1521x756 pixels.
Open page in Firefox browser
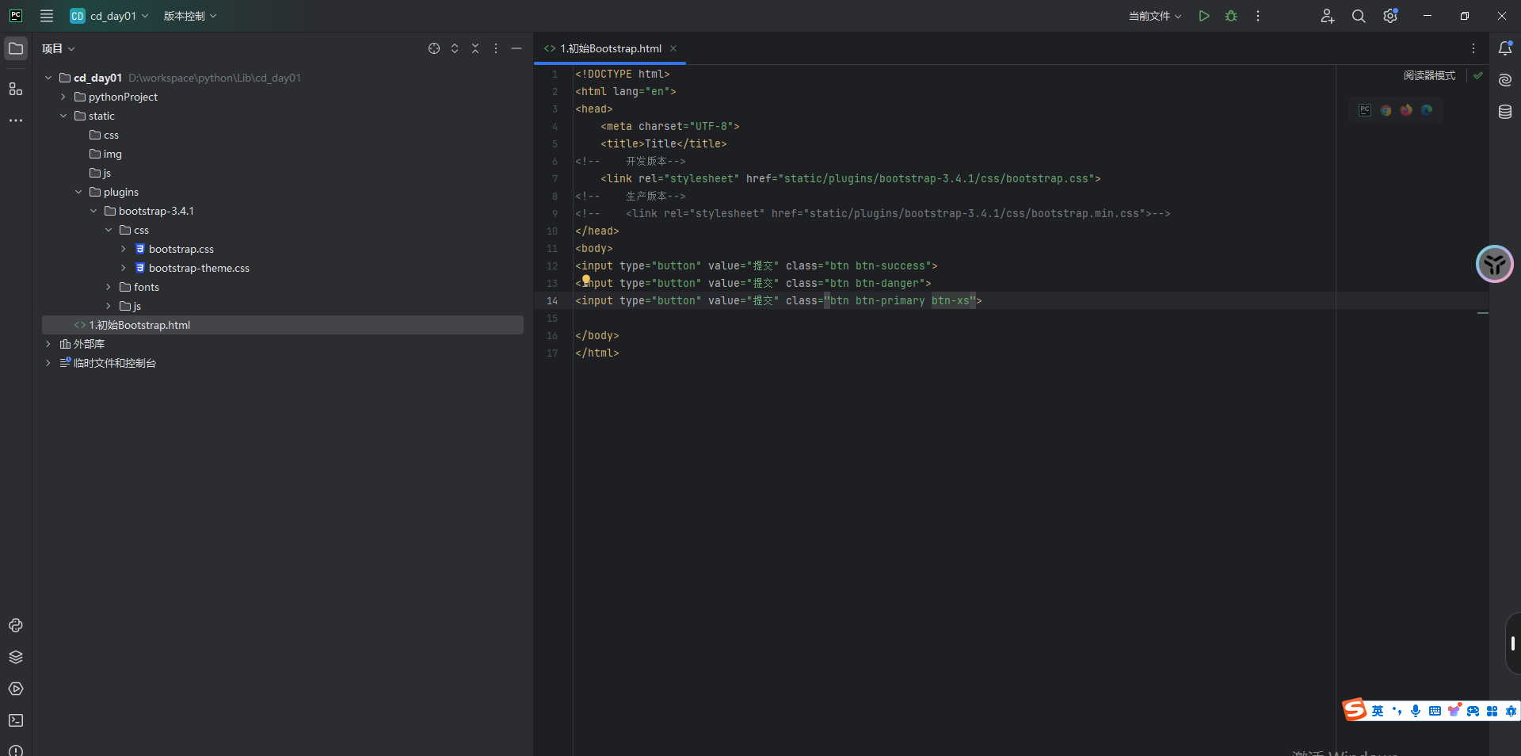click(x=1406, y=110)
